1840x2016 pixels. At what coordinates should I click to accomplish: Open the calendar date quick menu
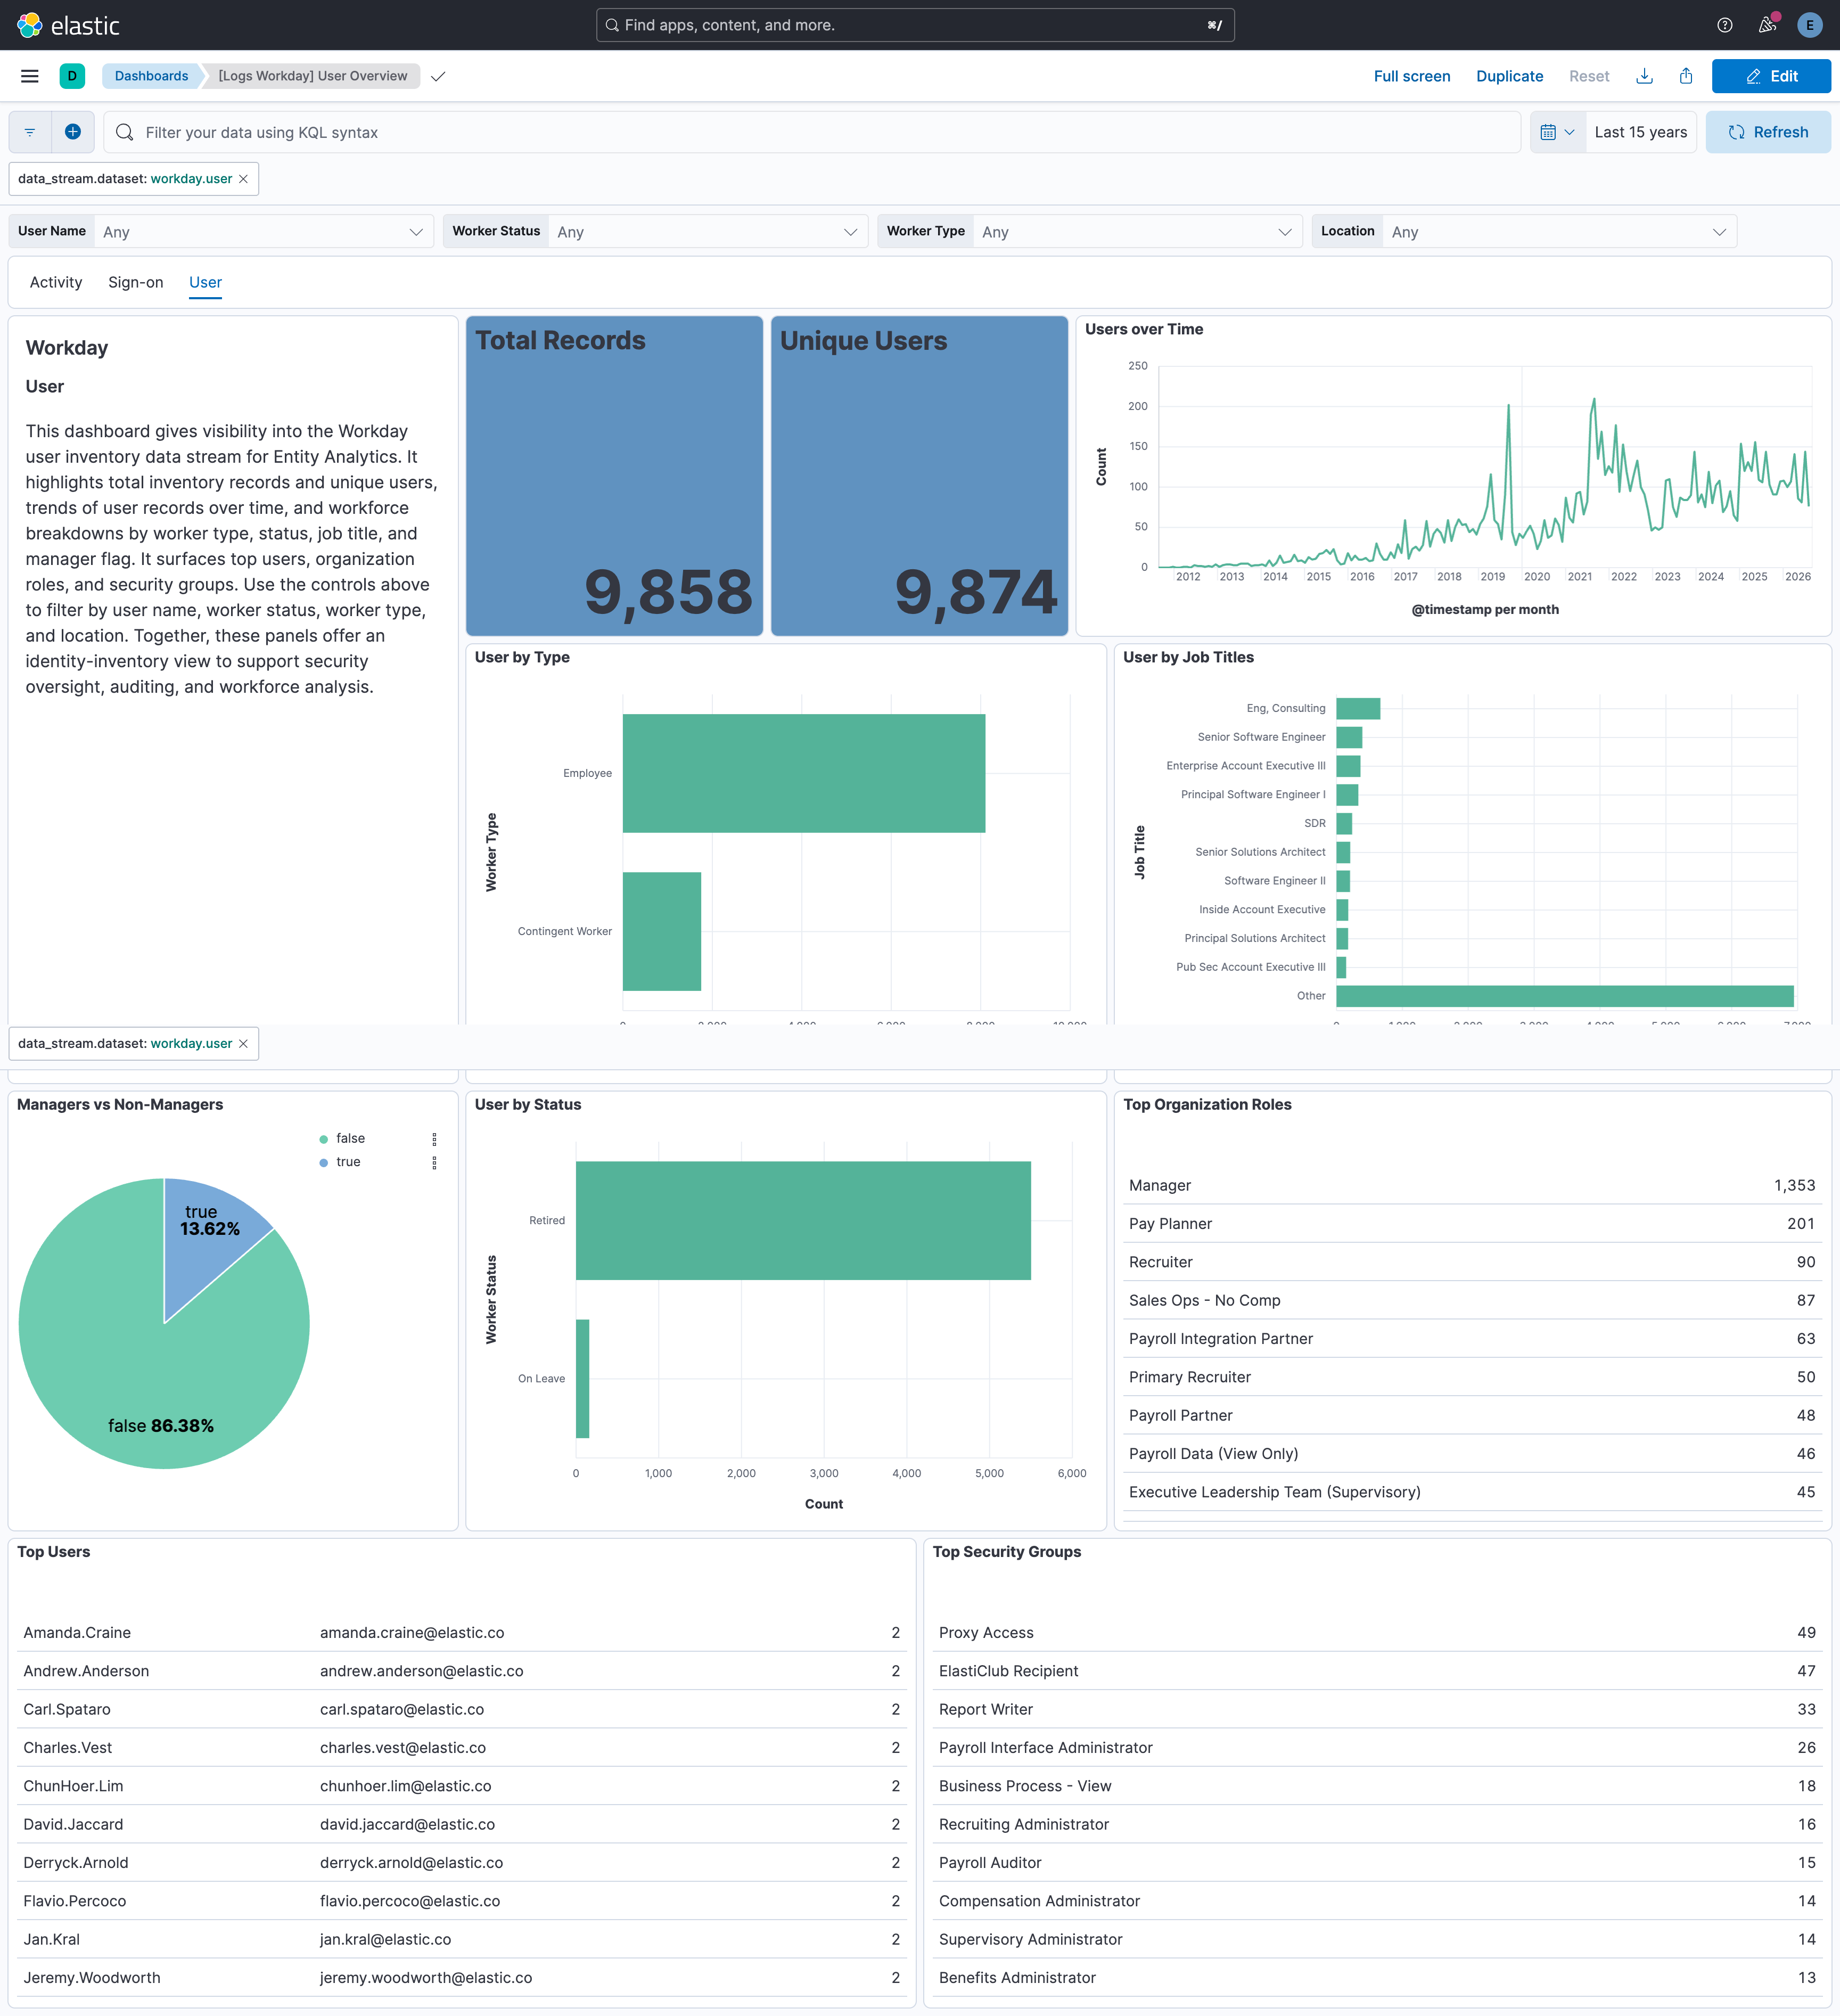tap(1558, 132)
